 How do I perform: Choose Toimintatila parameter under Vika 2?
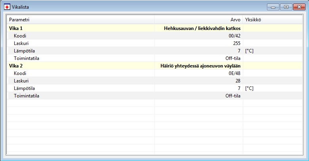coord(26,96)
